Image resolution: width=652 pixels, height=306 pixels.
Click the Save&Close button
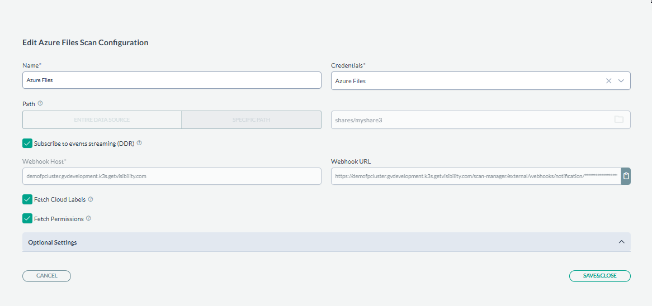599,276
